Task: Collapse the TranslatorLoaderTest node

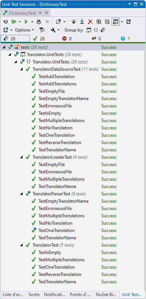Action: pyautogui.click(x=22, y=157)
